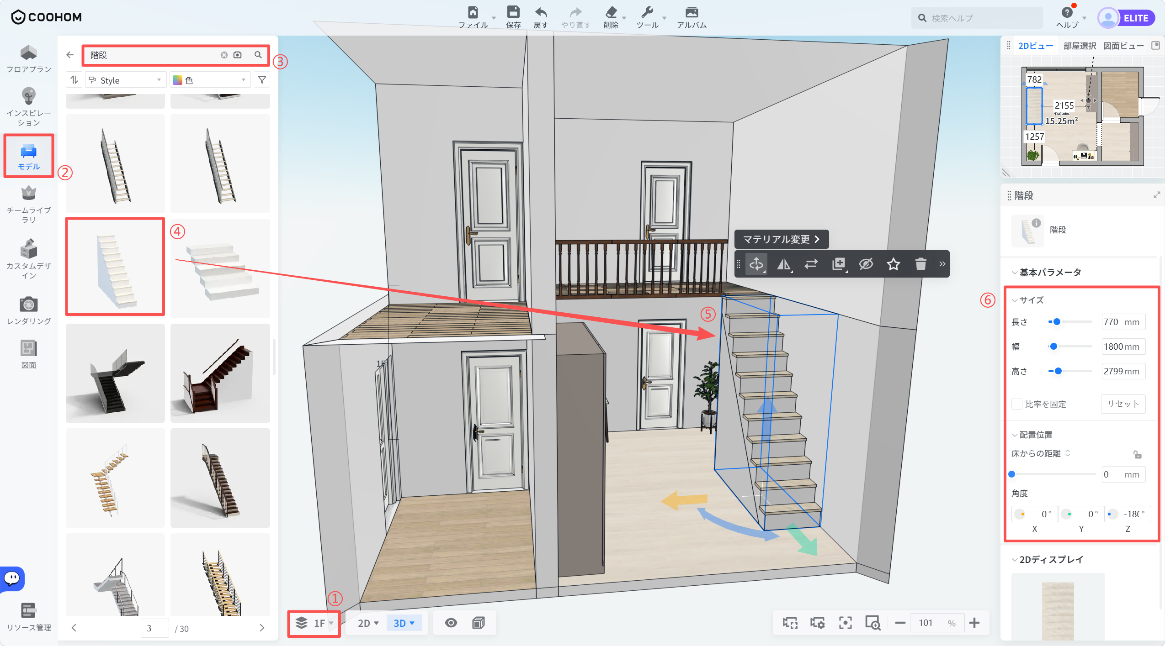Open the ヘルプ help menu
Viewport: 1165px width, 646px height.
coord(1070,17)
